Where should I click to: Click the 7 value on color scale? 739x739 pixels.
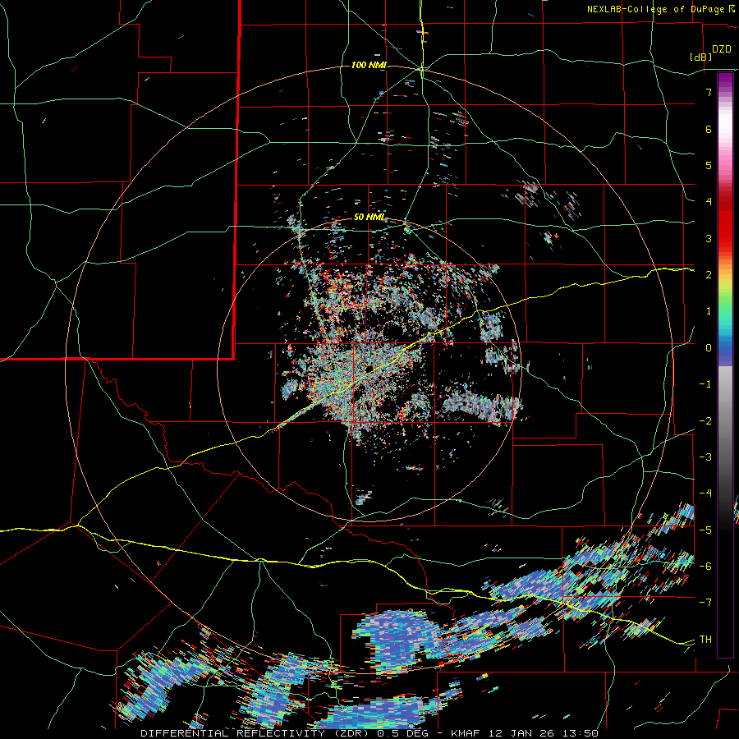pyautogui.click(x=709, y=92)
